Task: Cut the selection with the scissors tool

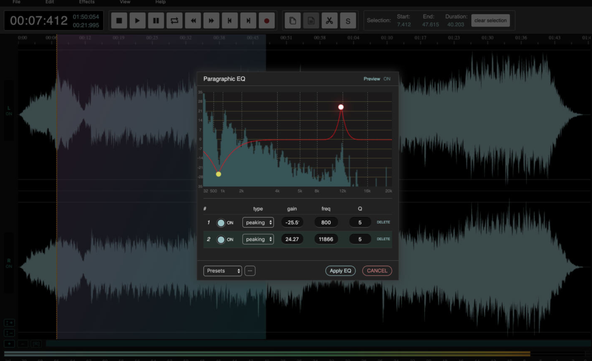Action: click(x=330, y=20)
